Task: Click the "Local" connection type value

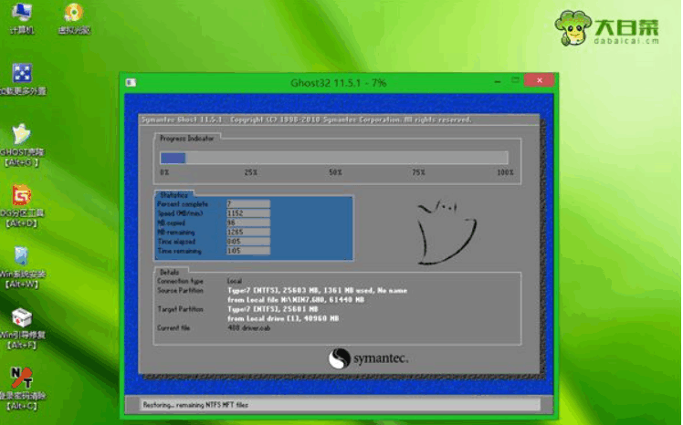Action: pos(235,282)
